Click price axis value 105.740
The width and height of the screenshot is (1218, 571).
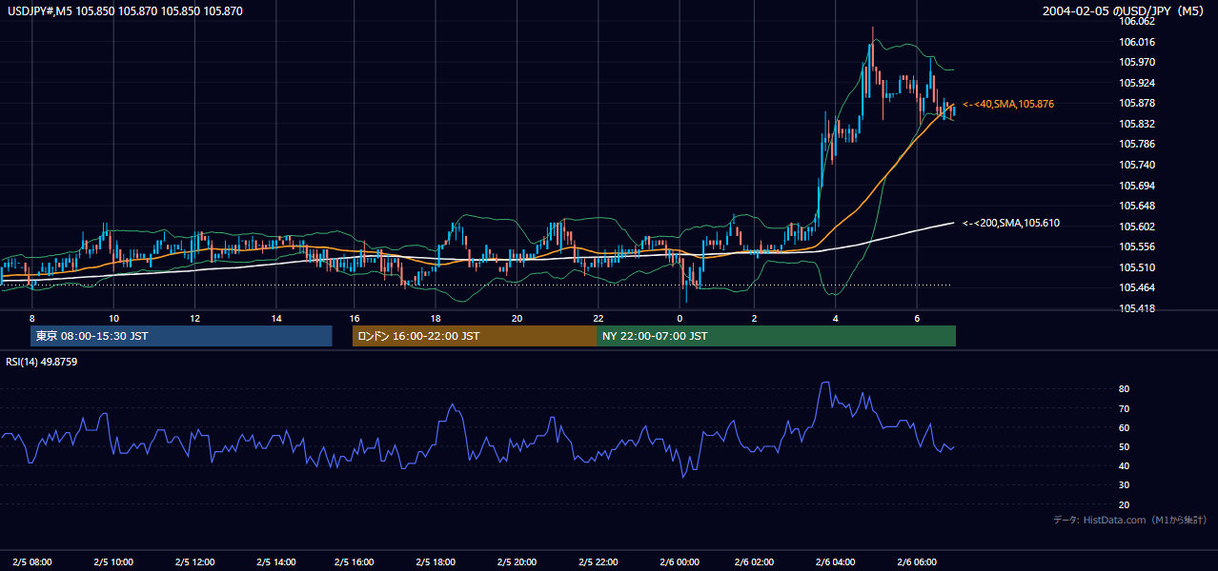(1138, 165)
